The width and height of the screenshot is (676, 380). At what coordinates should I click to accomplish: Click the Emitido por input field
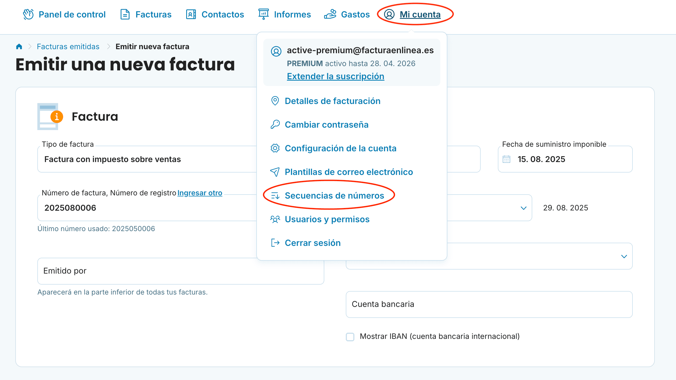click(x=181, y=271)
